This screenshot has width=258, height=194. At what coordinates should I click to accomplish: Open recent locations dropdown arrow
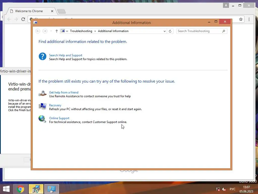[51, 31]
